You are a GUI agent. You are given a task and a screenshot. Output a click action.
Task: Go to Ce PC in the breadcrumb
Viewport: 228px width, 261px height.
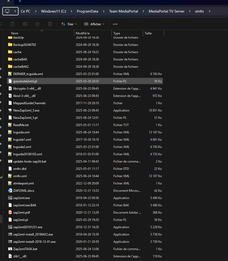(x=26, y=11)
